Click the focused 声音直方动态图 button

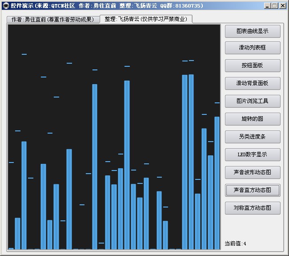253,190
